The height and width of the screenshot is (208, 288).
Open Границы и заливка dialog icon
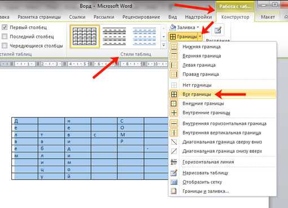click(x=174, y=191)
